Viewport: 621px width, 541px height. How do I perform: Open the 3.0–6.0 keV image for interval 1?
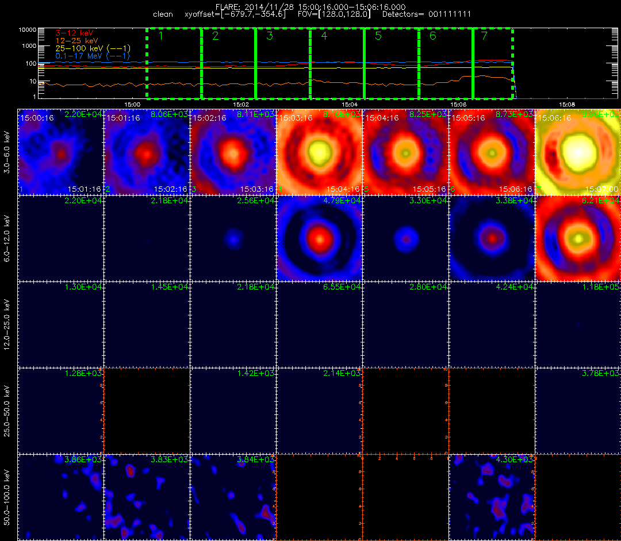coord(60,152)
